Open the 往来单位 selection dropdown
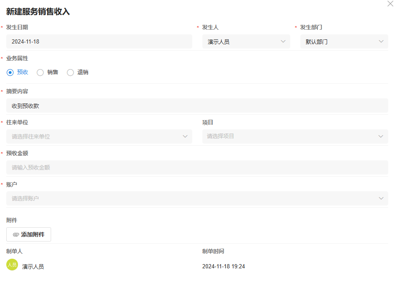395x288 pixels. [99, 136]
